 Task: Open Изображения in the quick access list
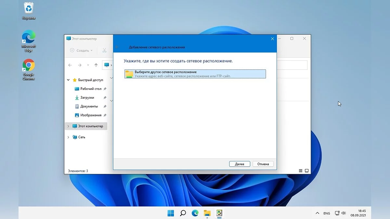[x=91, y=115]
